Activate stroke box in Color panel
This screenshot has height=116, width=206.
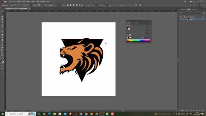(129, 29)
